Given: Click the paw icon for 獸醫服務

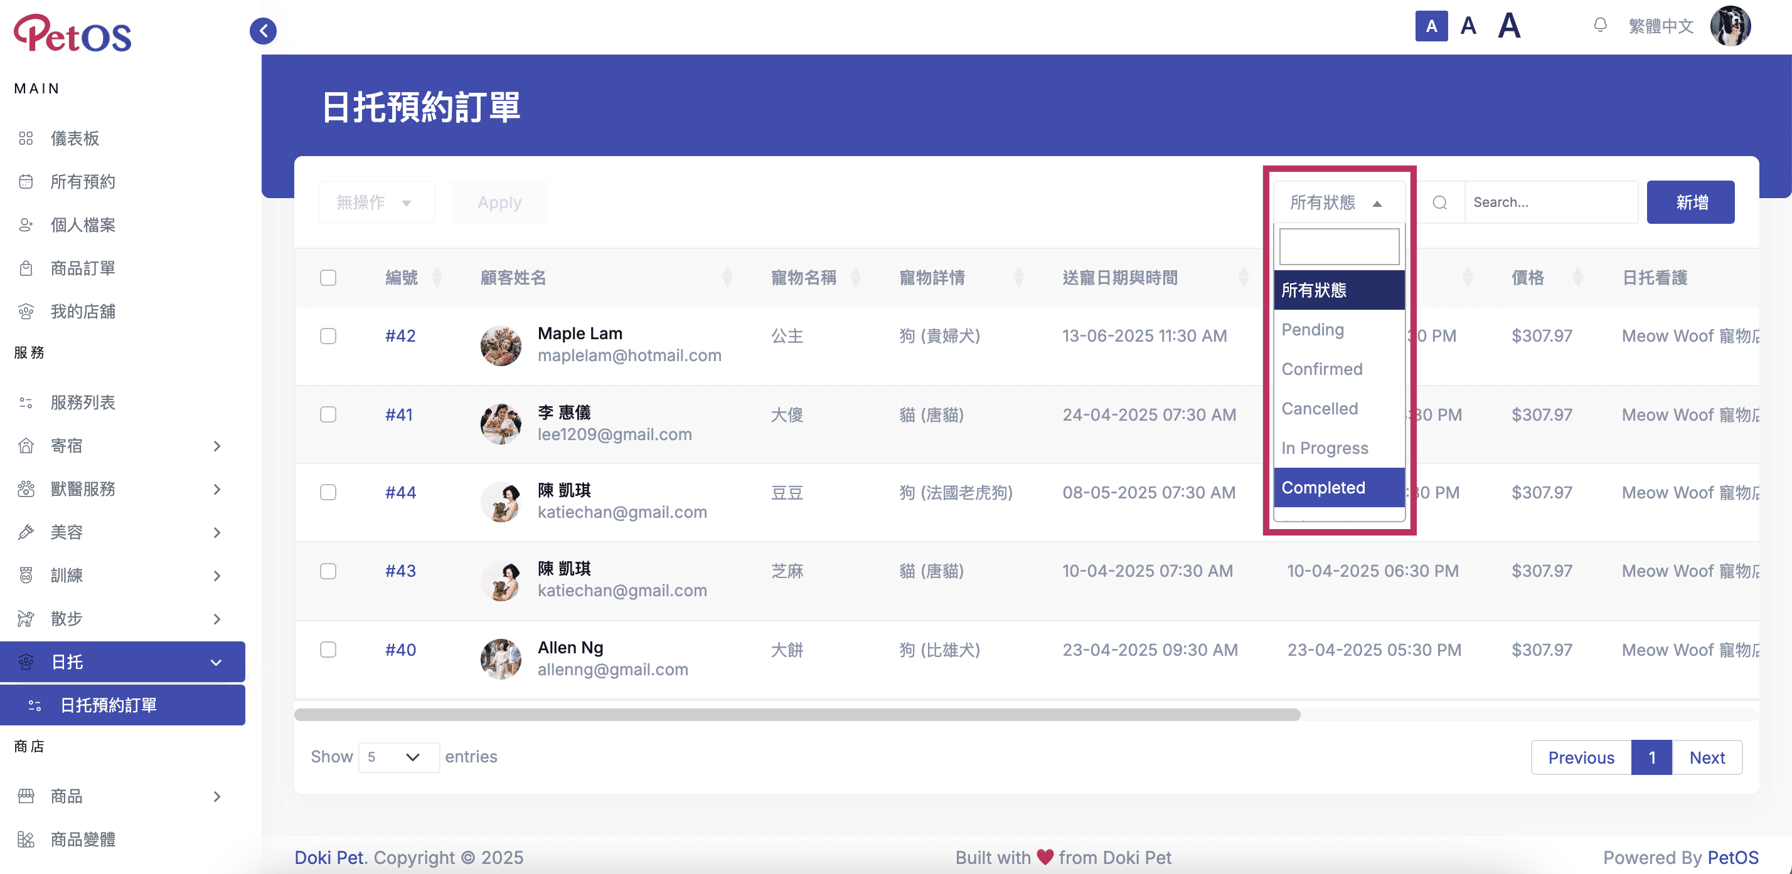Looking at the screenshot, I should pos(26,489).
